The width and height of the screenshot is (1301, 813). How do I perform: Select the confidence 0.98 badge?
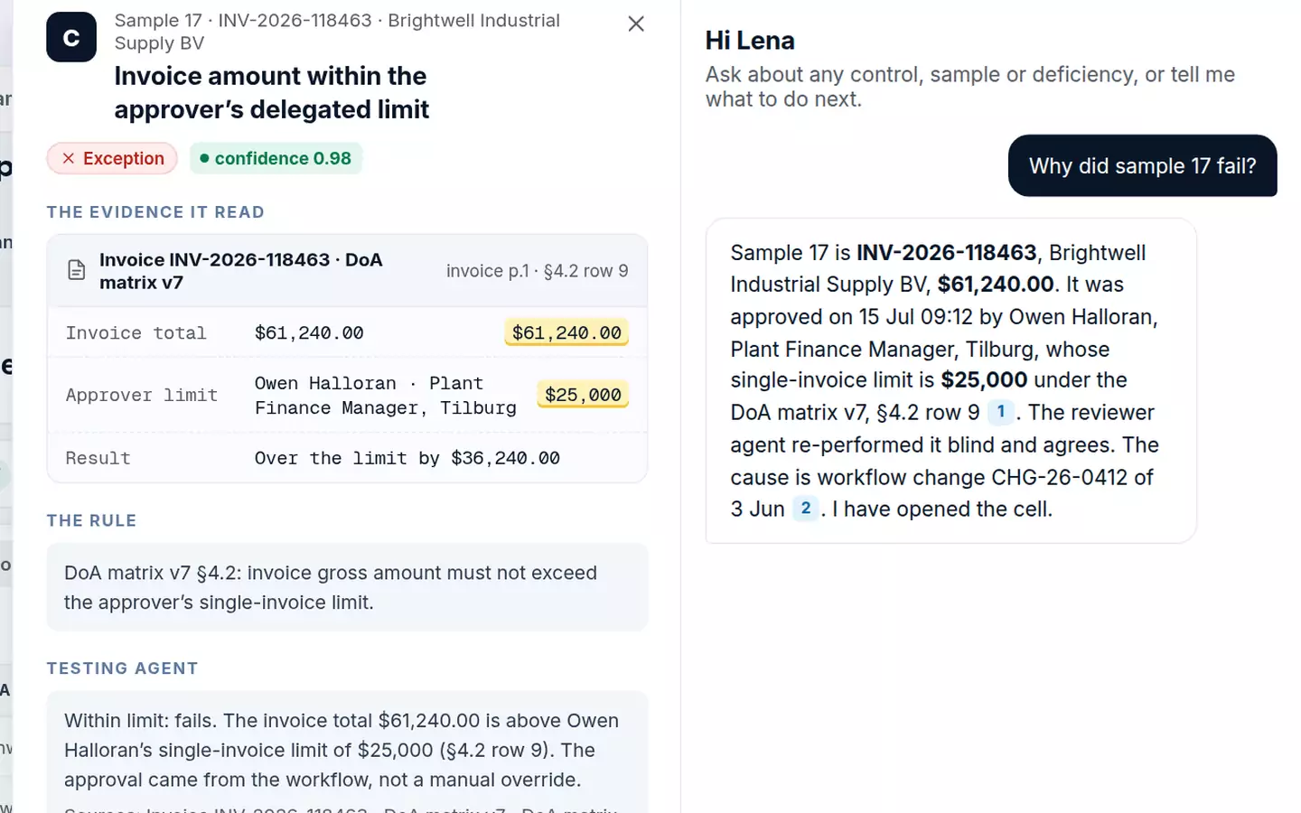(x=276, y=158)
